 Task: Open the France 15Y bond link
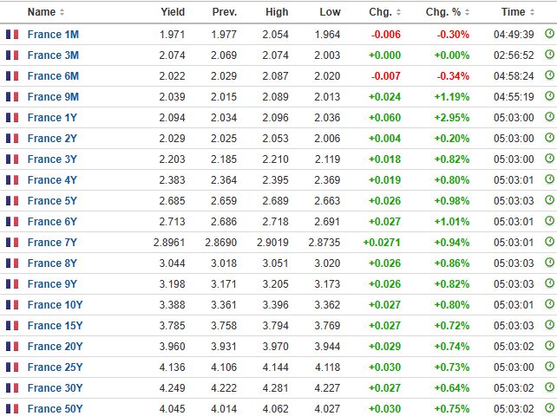[55, 325]
